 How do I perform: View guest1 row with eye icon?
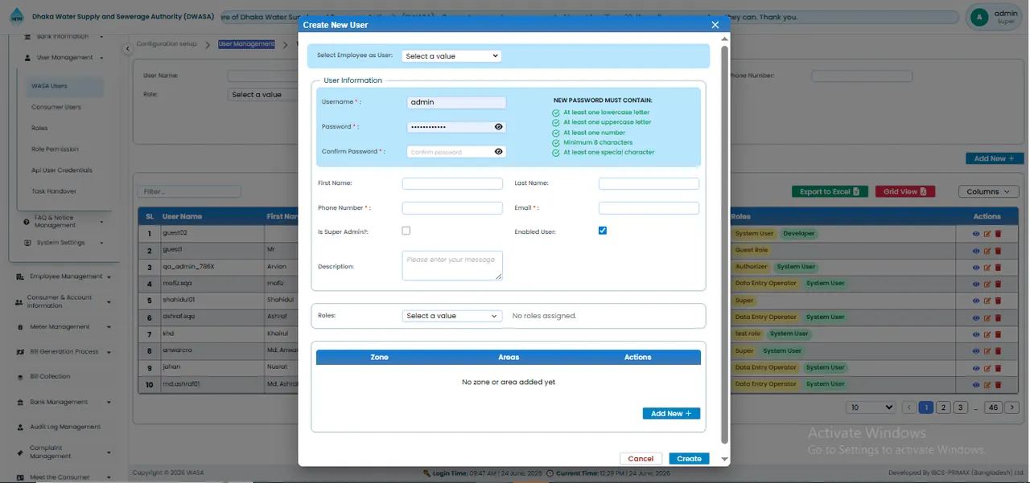(x=977, y=250)
